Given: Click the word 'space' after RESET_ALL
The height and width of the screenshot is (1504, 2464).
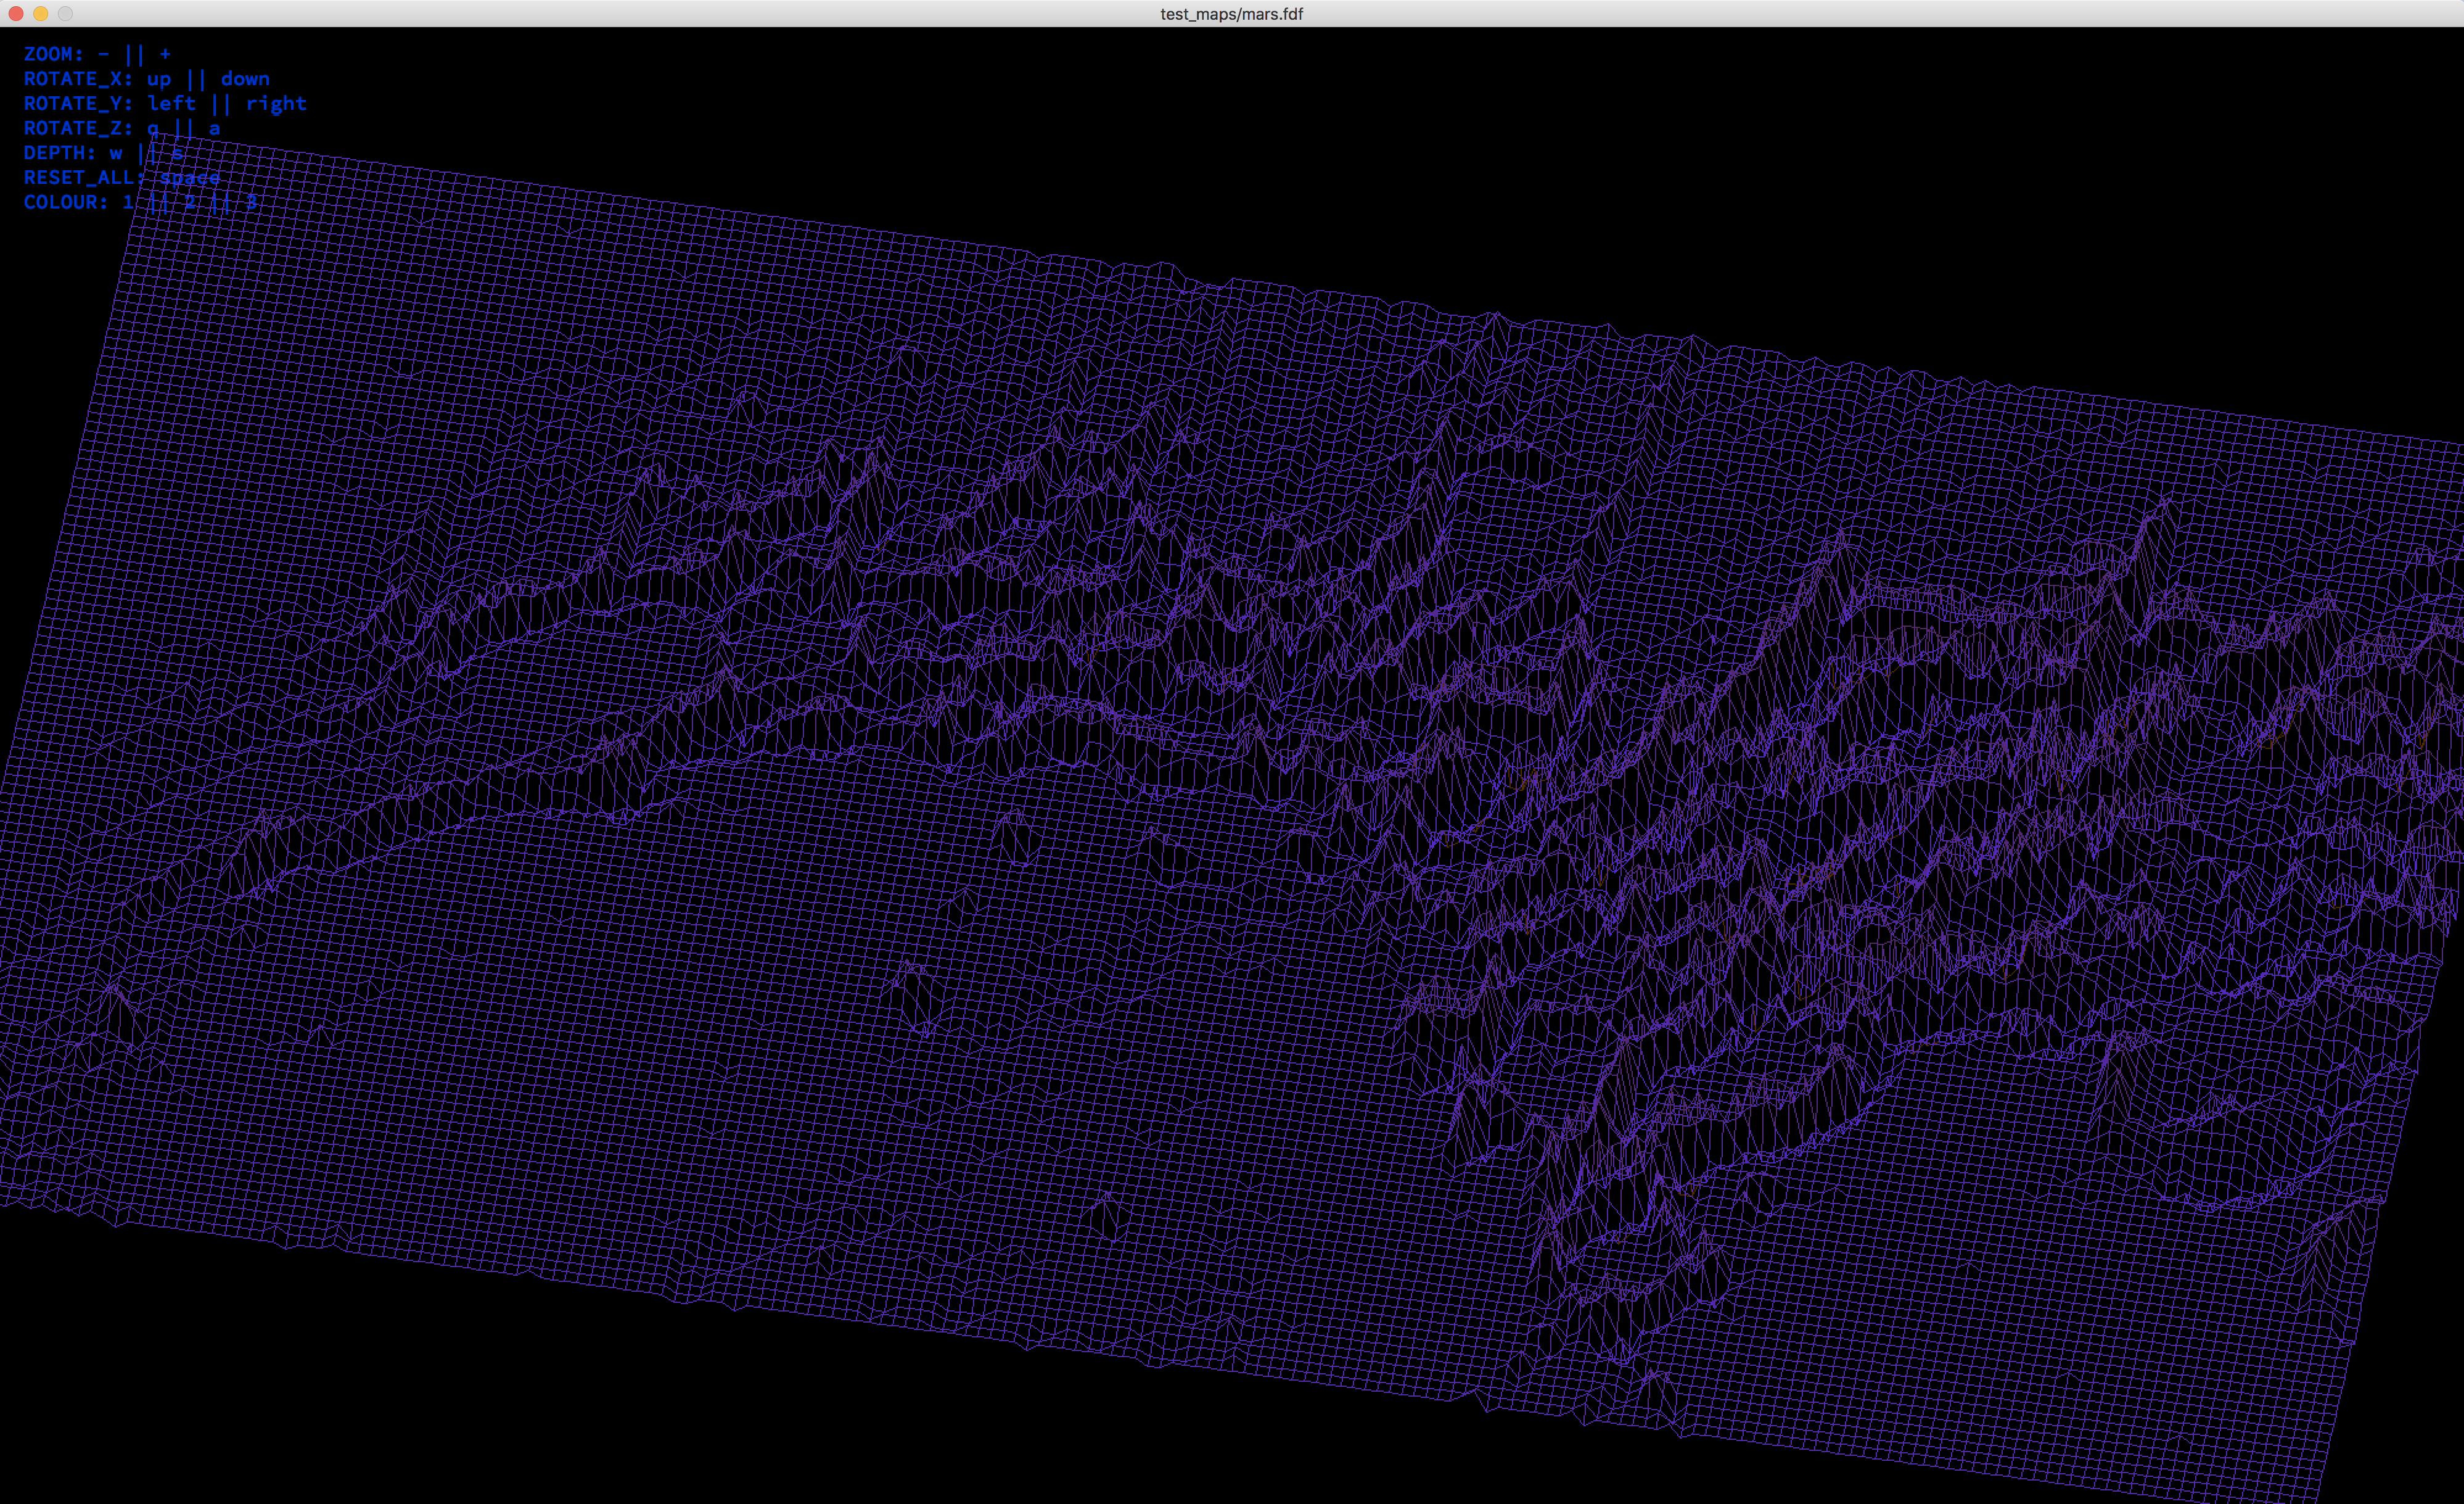Looking at the screenshot, I should click(x=190, y=177).
